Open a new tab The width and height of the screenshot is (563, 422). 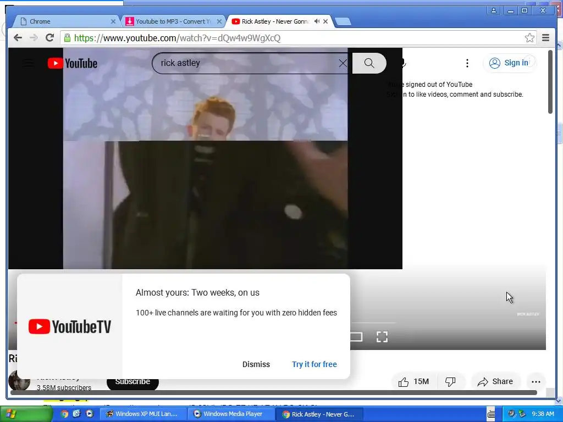(343, 21)
